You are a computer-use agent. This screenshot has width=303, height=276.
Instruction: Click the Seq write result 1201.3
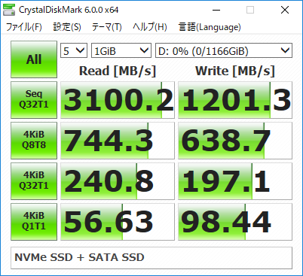click(235, 100)
